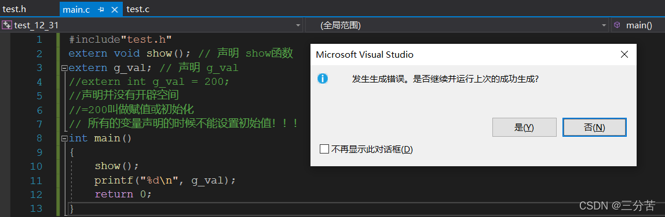
Task: Click the project icon beside test_12_31
Action: tap(7, 25)
